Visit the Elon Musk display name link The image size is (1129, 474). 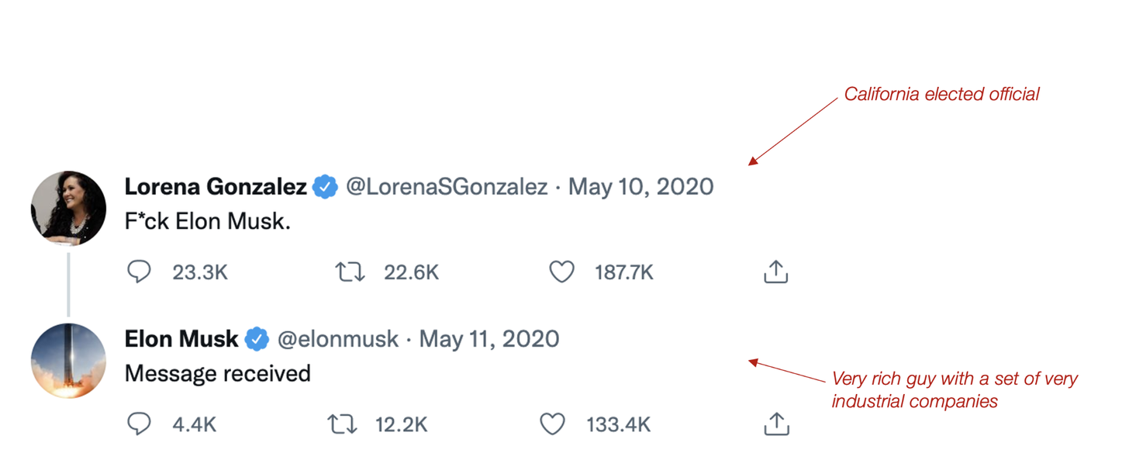pyautogui.click(x=181, y=339)
